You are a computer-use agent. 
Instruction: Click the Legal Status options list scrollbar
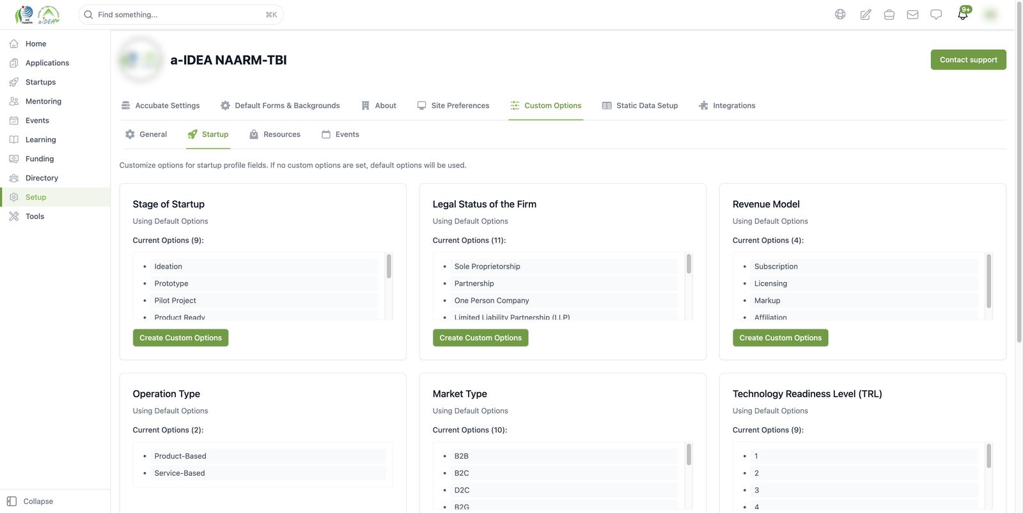pos(689,264)
